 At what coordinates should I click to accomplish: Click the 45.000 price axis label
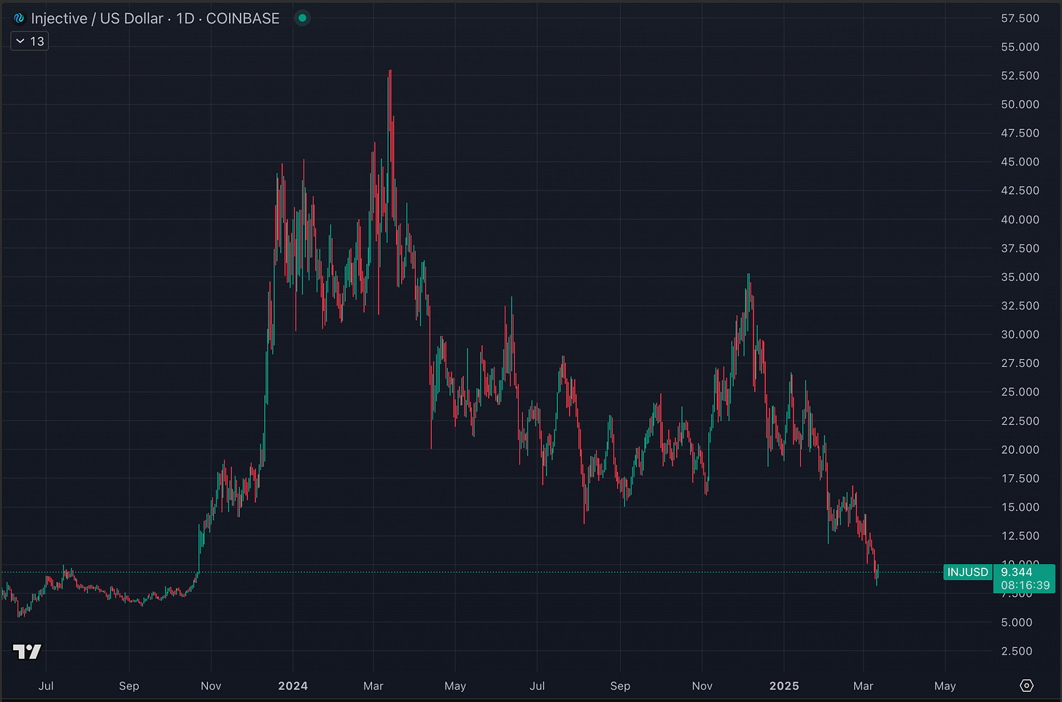[x=1020, y=162]
